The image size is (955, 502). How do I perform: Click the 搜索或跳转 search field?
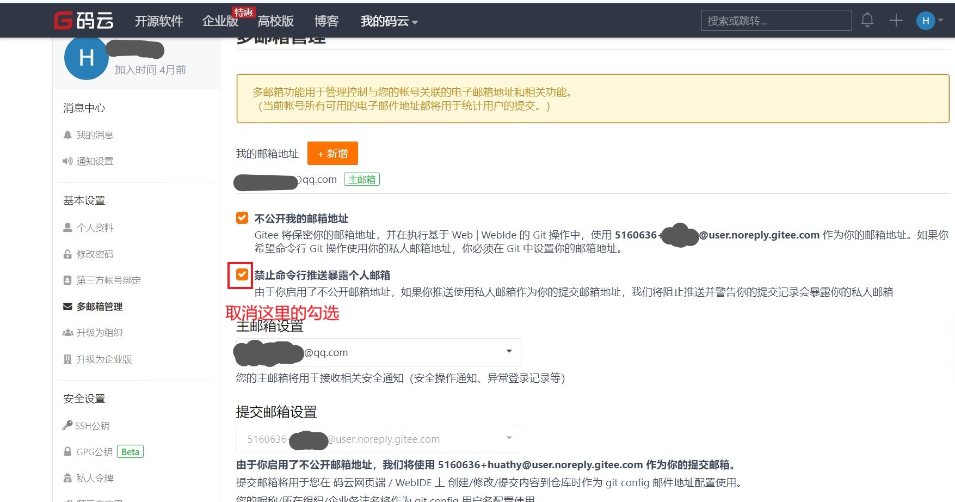pos(775,20)
